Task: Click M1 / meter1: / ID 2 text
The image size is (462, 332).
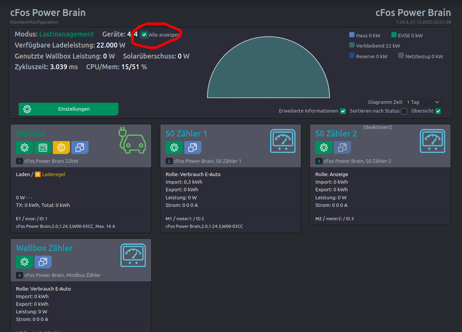Action: pos(185,219)
